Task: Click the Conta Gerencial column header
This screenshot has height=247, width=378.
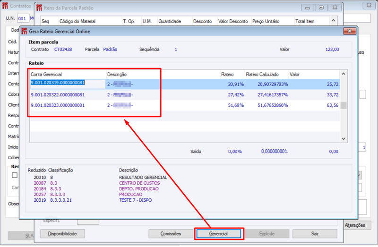Action: coord(68,74)
